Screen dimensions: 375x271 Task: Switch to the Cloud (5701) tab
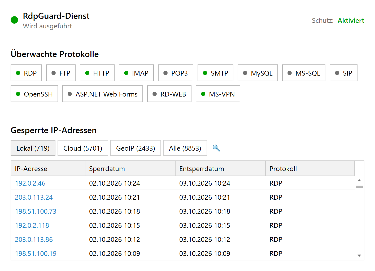(x=83, y=148)
